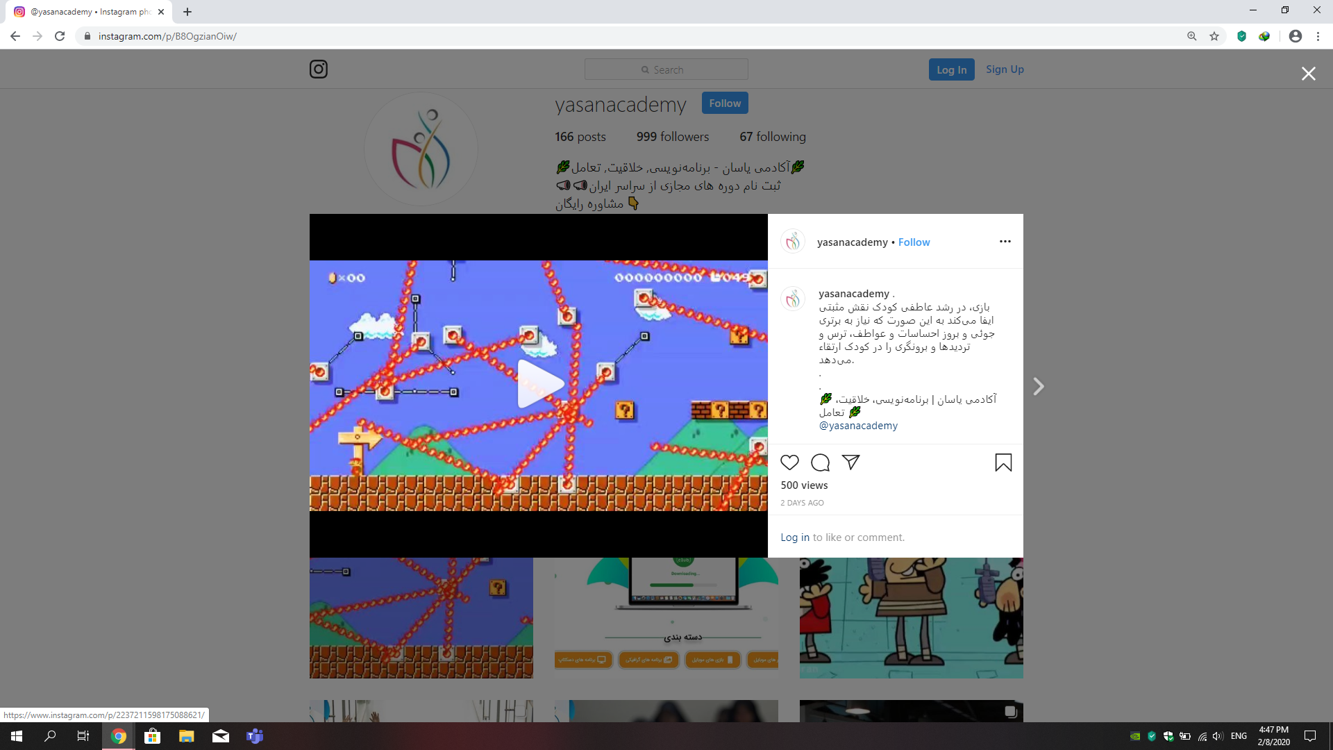Follow yasanacademy from post header
Image resolution: width=1333 pixels, height=750 pixels.
(914, 242)
